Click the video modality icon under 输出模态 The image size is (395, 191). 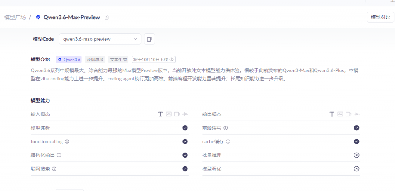pos(348,114)
